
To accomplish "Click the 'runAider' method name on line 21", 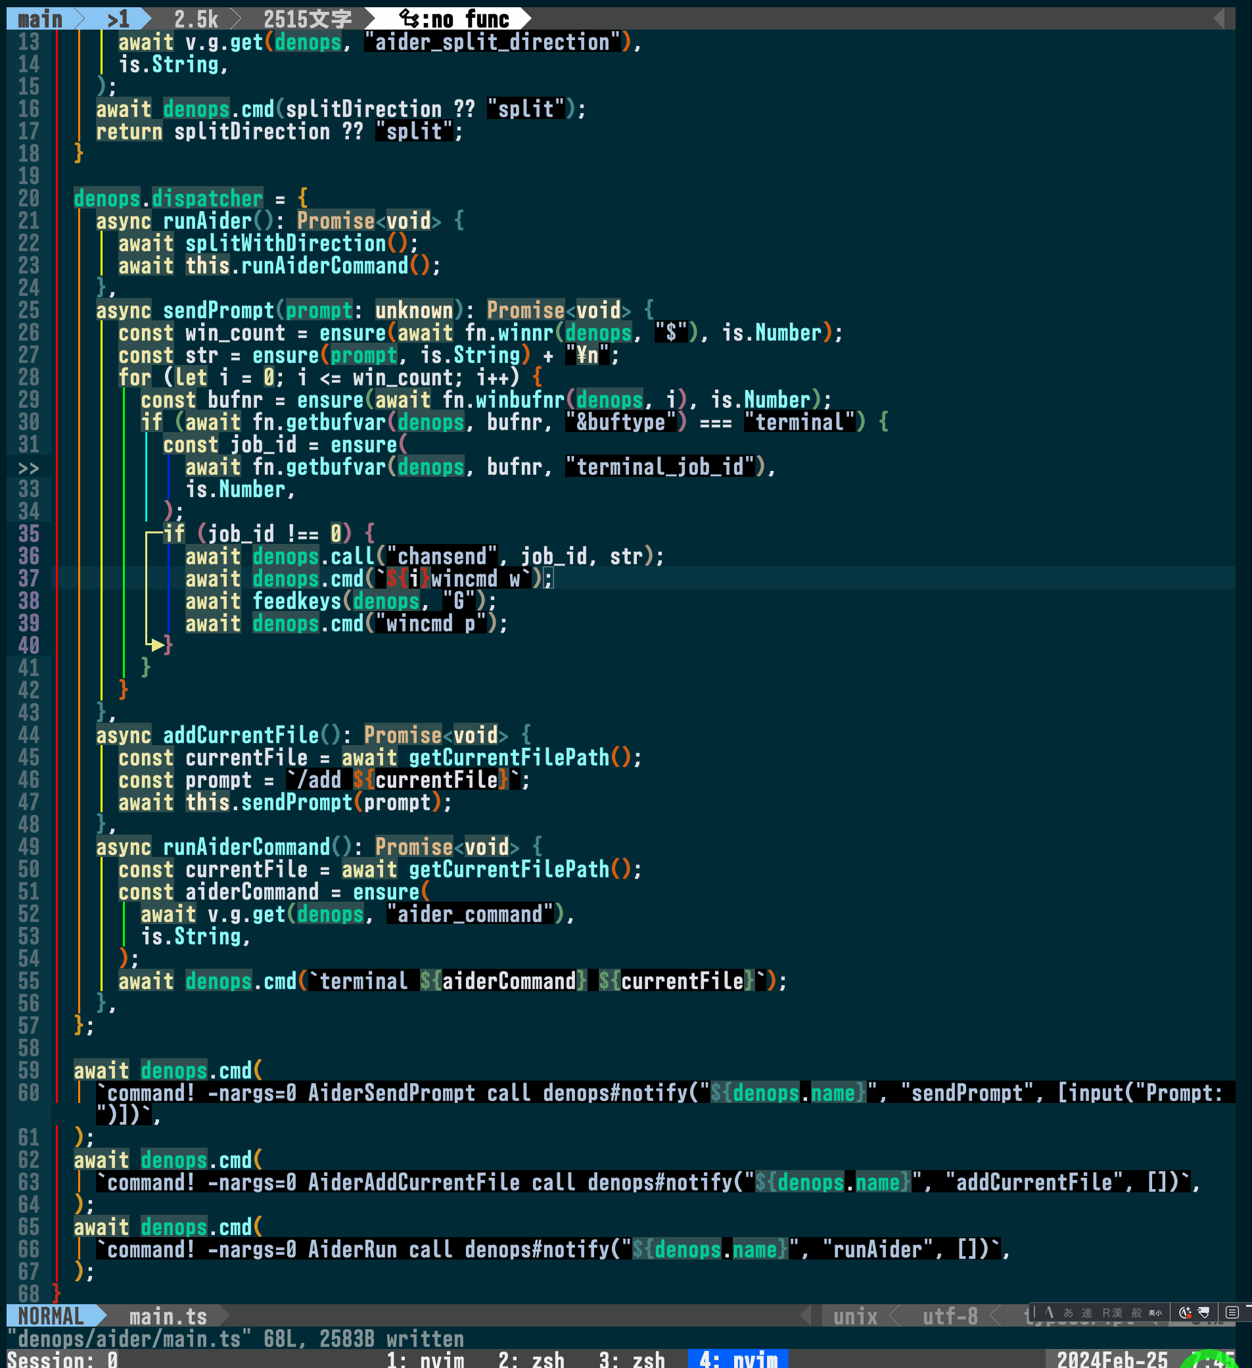I will pyautogui.click(x=208, y=220).
